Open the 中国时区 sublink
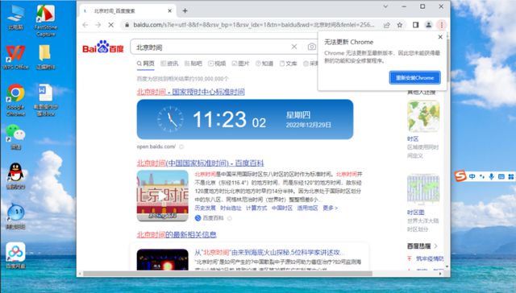The height and width of the screenshot is (293, 516). pos(282,208)
